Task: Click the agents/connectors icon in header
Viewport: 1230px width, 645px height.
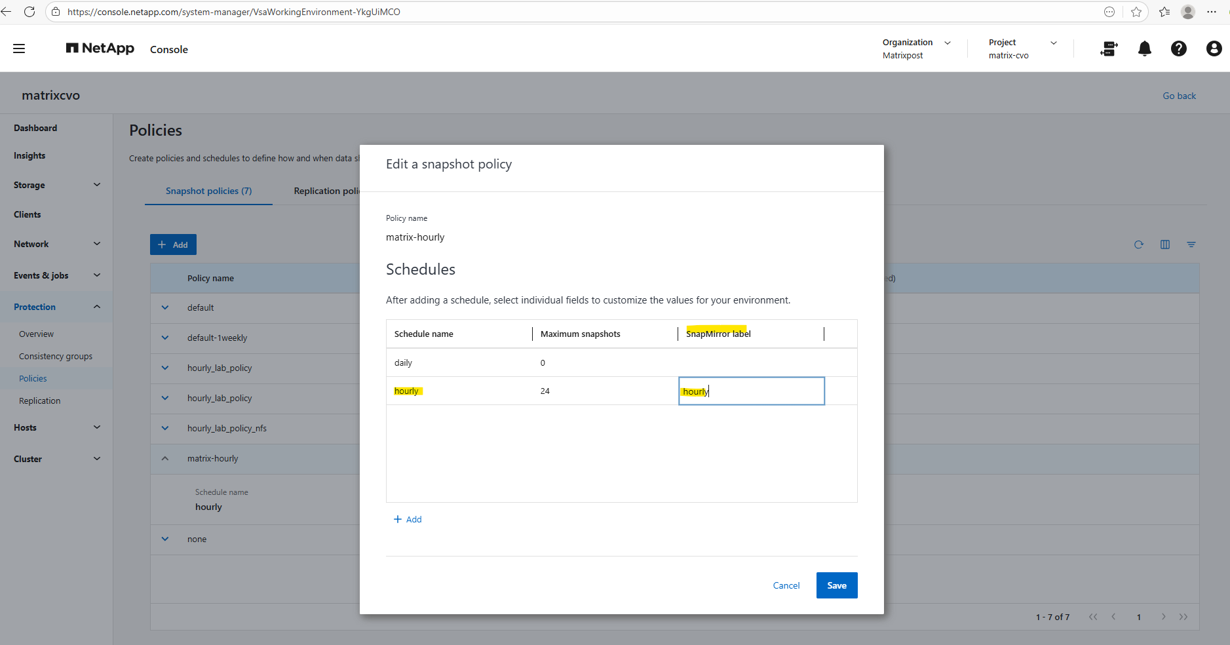Action: 1109,49
